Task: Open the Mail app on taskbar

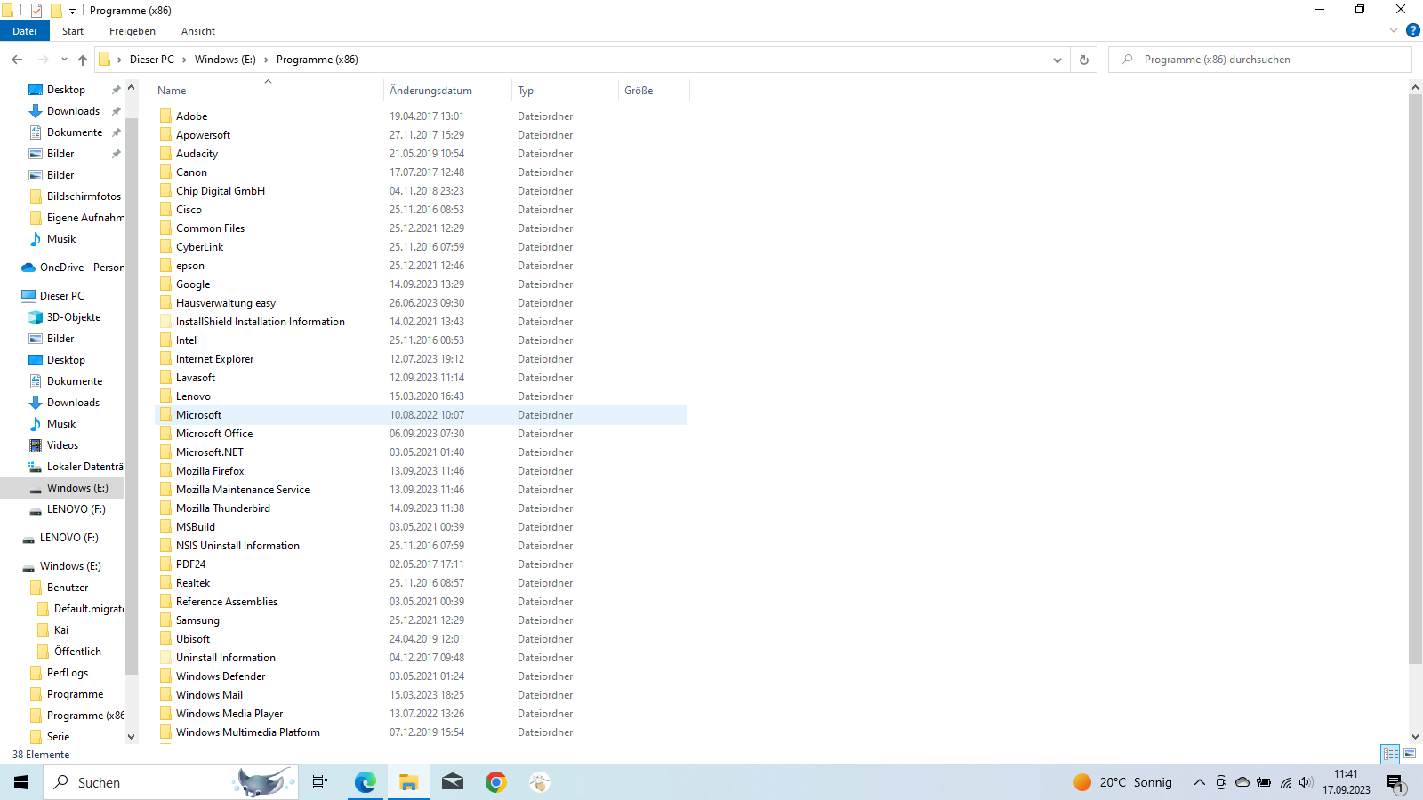Action: click(452, 782)
